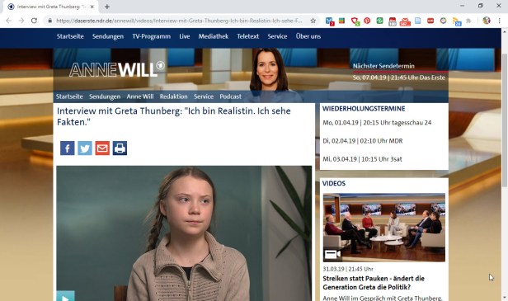Open Service in top navigation bar
This screenshot has width=508, height=301.
point(277,36)
